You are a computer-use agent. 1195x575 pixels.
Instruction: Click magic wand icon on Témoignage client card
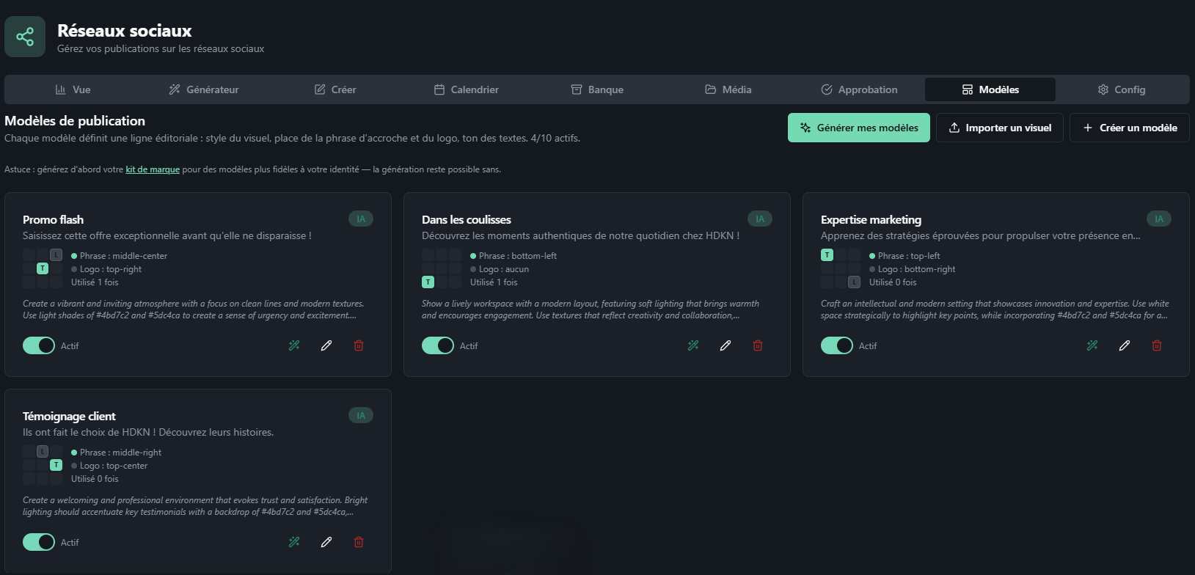(x=294, y=542)
